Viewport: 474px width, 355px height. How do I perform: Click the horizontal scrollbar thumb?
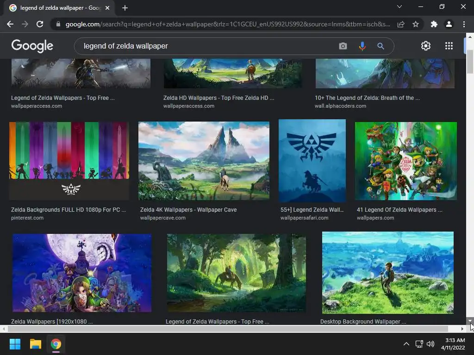pyautogui.click(x=228, y=329)
